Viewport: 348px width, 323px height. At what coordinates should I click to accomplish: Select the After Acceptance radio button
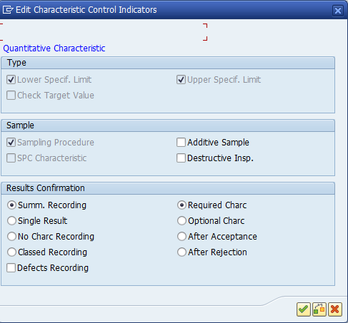point(182,237)
